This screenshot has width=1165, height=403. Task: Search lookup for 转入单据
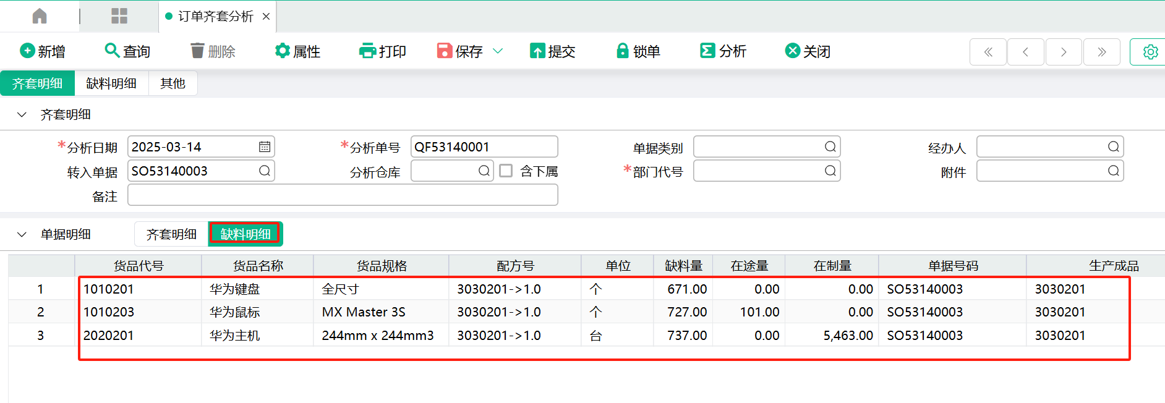click(x=265, y=171)
